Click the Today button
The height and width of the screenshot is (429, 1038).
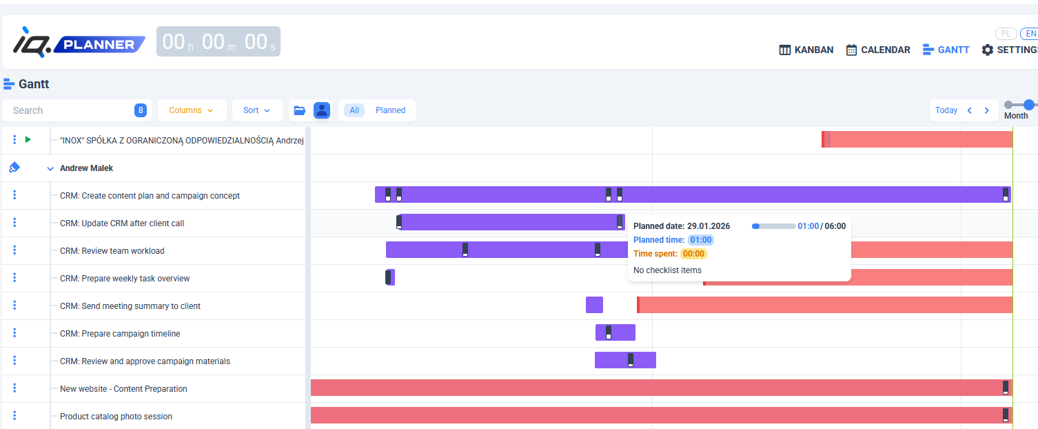(946, 110)
